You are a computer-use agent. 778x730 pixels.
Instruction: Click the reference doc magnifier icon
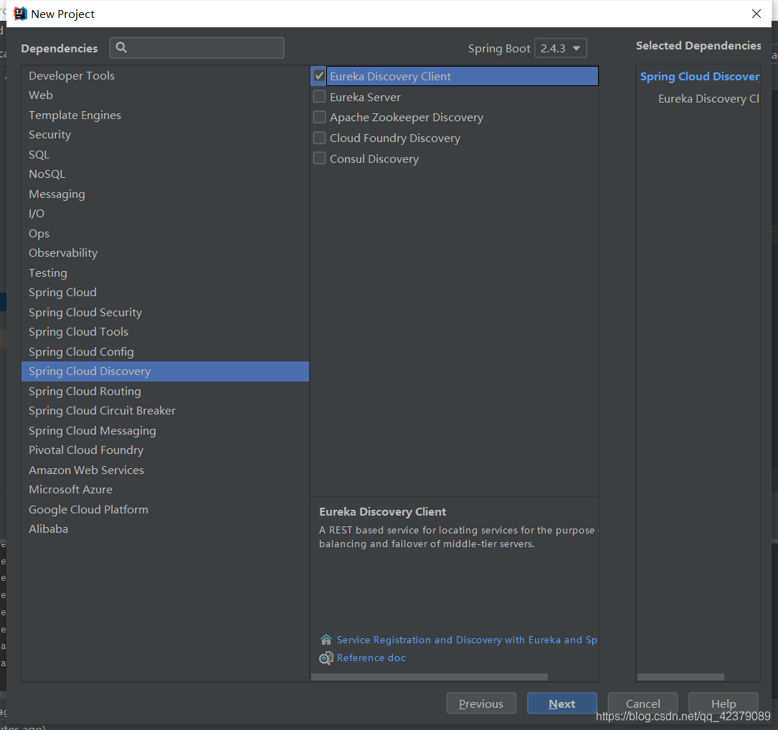tap(326, 658)
